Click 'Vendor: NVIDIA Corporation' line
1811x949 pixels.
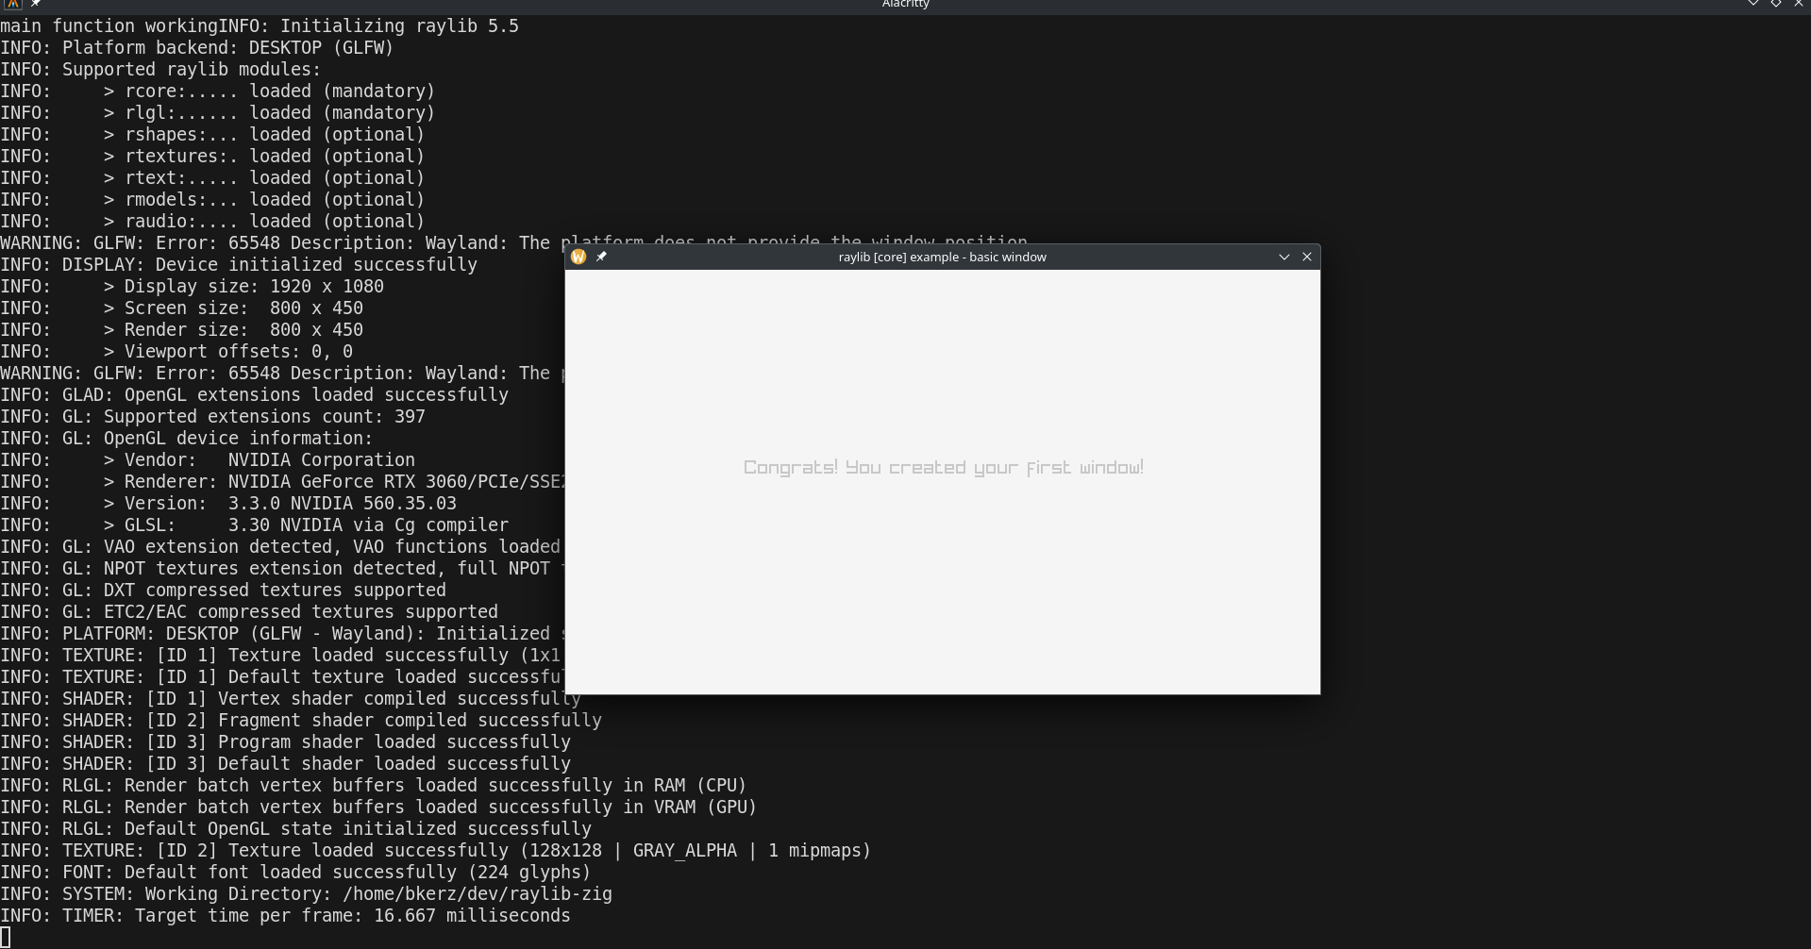coord(208,460)
